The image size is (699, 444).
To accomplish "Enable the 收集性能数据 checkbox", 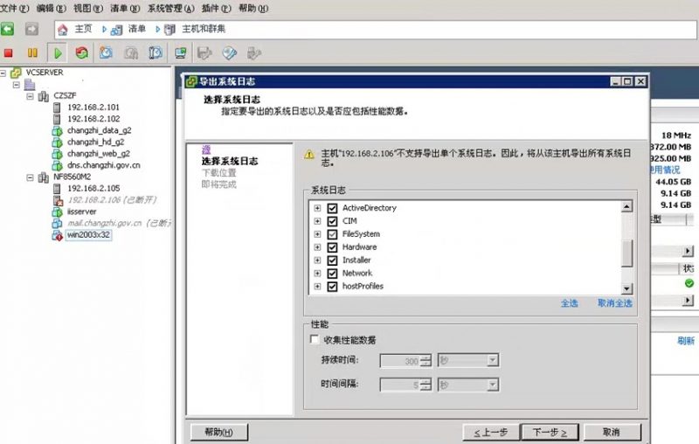I will click(315, 340).
